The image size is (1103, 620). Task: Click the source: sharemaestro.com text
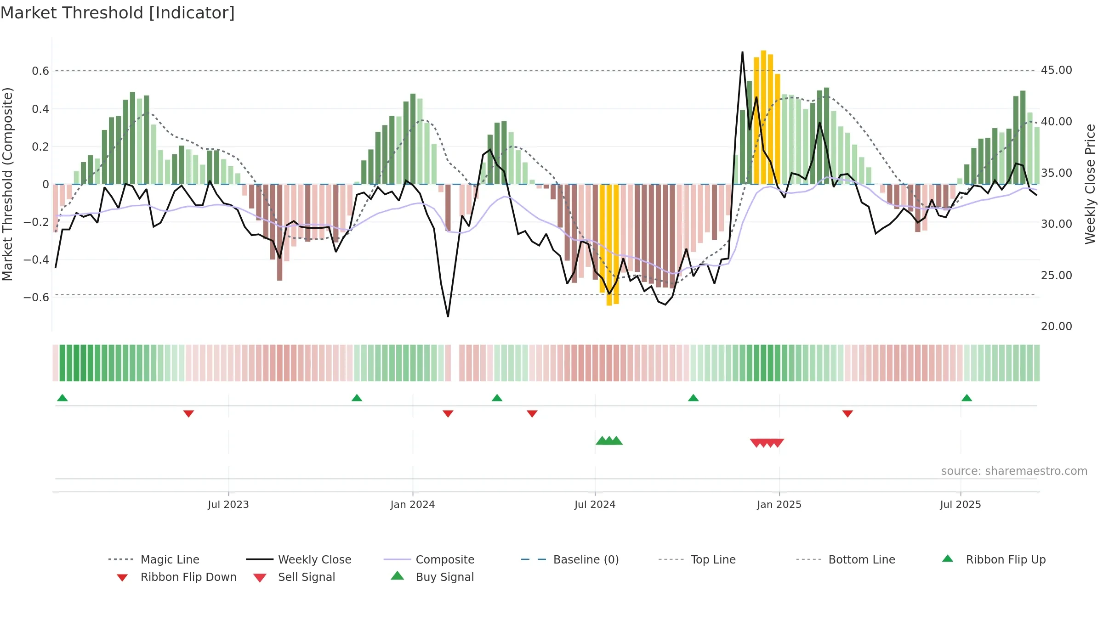coord(1014,471)
